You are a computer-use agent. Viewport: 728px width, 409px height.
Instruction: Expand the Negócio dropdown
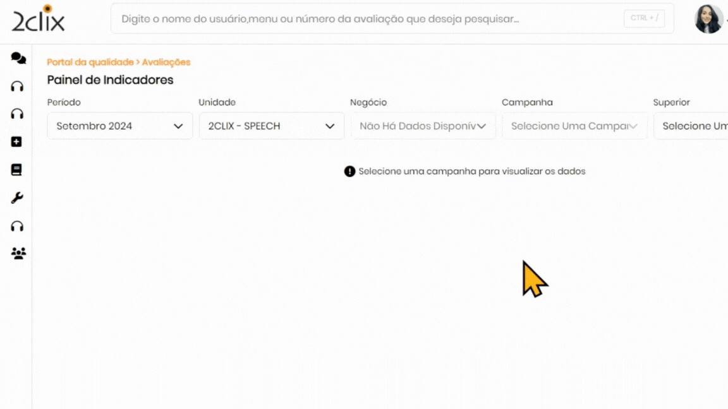click(423, 126)
